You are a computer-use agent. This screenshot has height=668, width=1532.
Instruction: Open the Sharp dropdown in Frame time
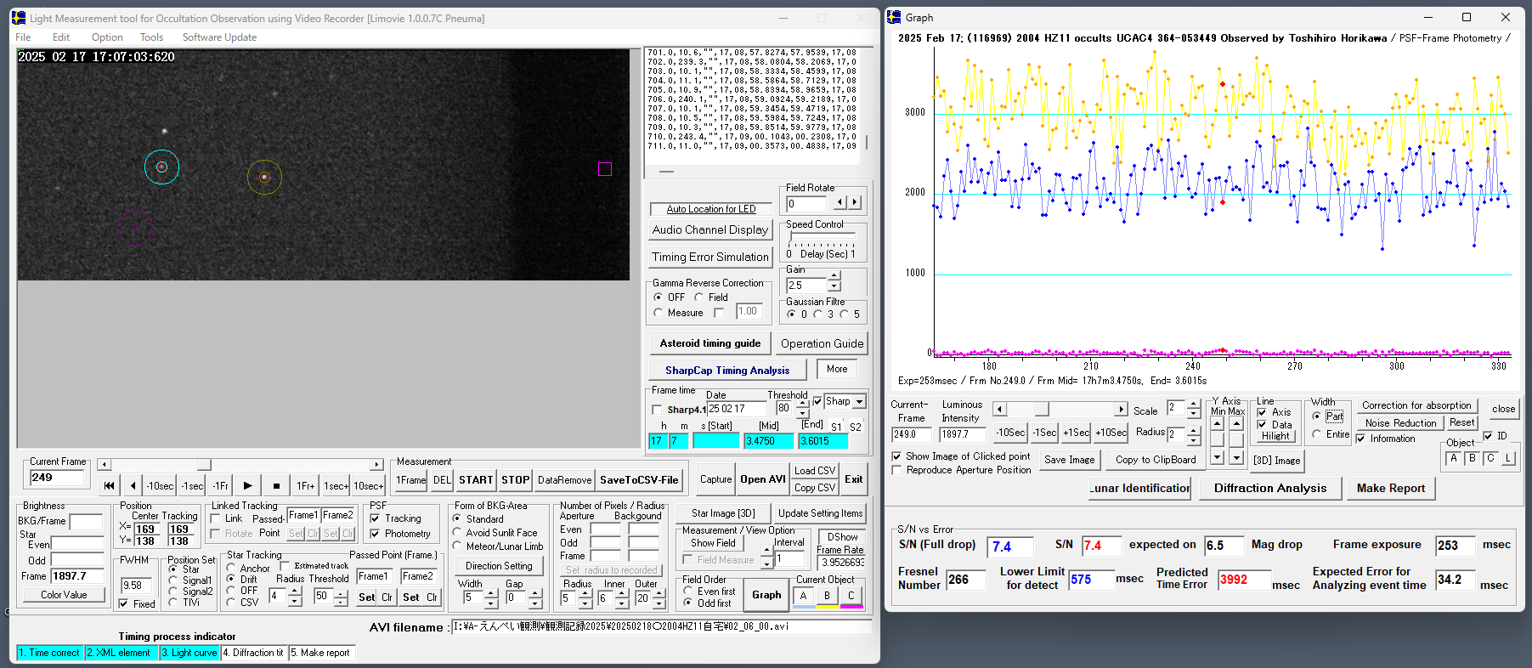pos(859,402)
